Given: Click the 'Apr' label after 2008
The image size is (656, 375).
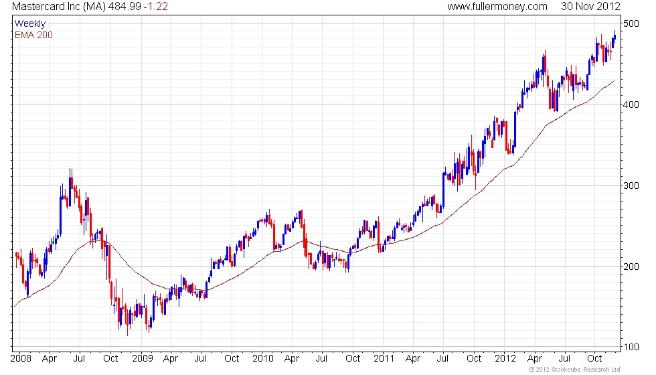Looking at the screenshot, I should pyautogui.click(x=50, y=359).
